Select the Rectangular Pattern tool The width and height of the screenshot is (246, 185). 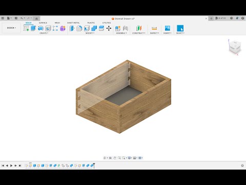point(55,28)
